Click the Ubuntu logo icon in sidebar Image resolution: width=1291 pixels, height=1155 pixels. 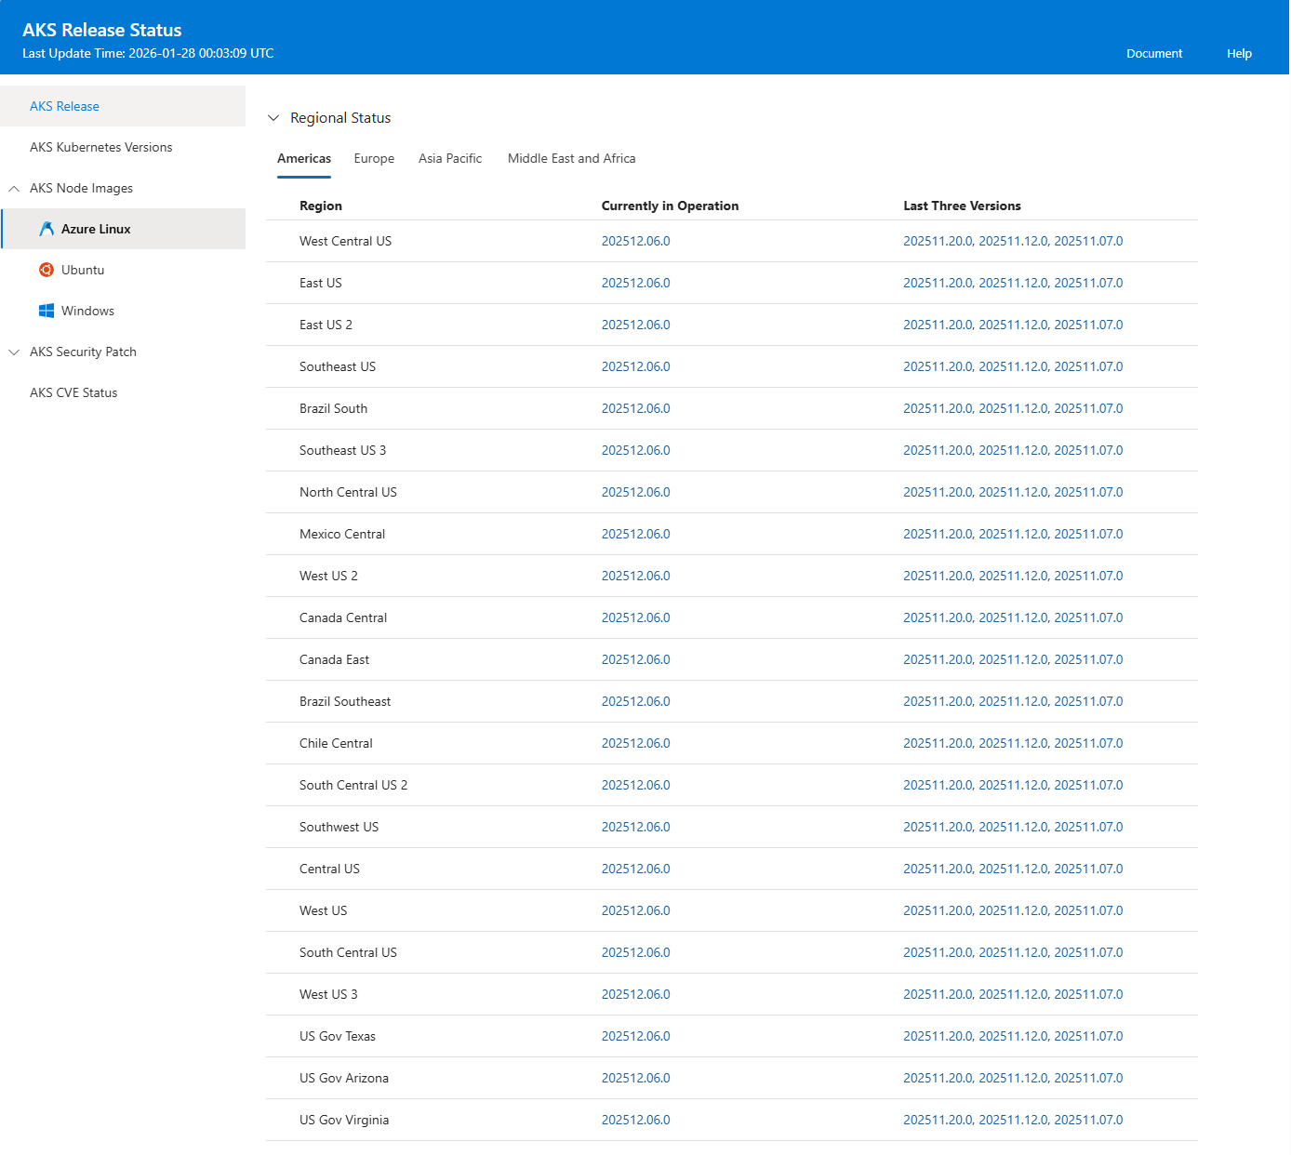coord(47,270)
